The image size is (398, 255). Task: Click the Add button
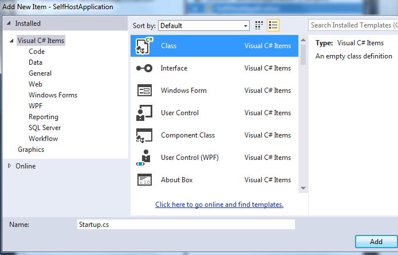376,242
